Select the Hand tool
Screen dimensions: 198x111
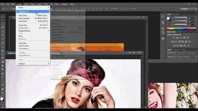pyautogui.click(x=2, y=89)
